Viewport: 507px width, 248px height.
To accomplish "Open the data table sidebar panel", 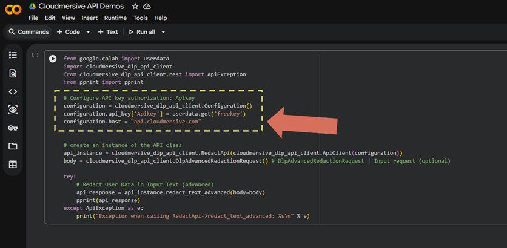I will (x=13, y=165).
